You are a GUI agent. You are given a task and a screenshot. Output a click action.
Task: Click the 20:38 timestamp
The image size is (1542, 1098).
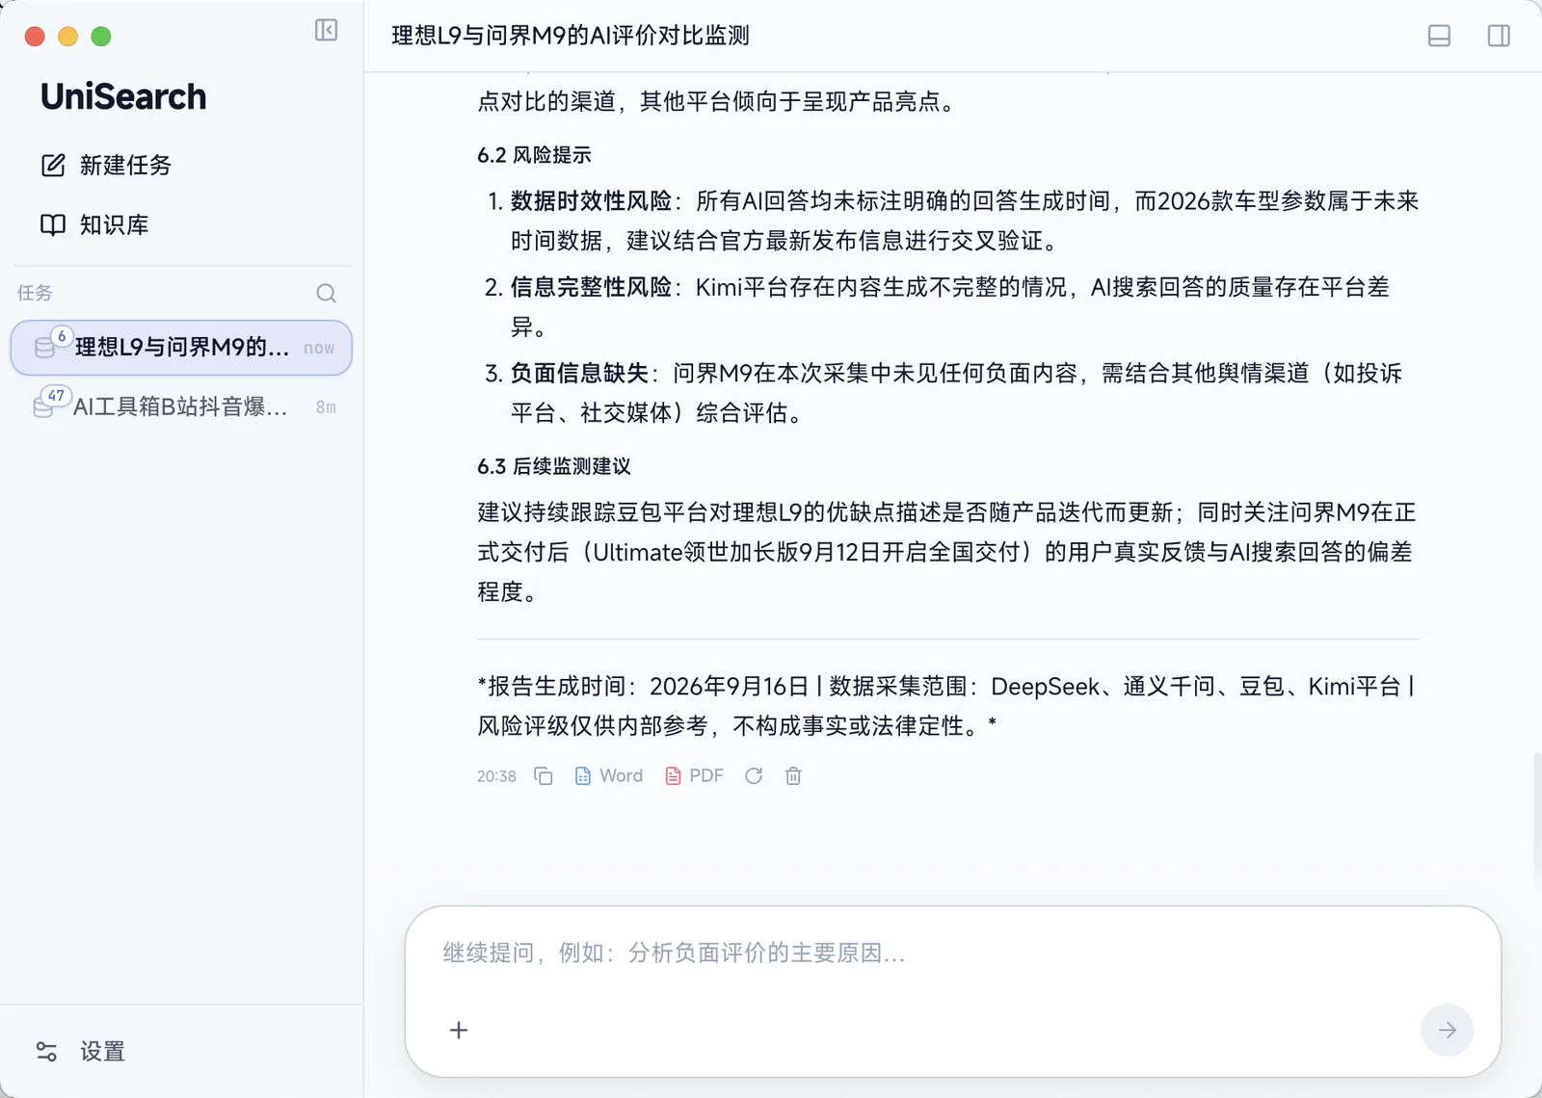coord(496,776)
